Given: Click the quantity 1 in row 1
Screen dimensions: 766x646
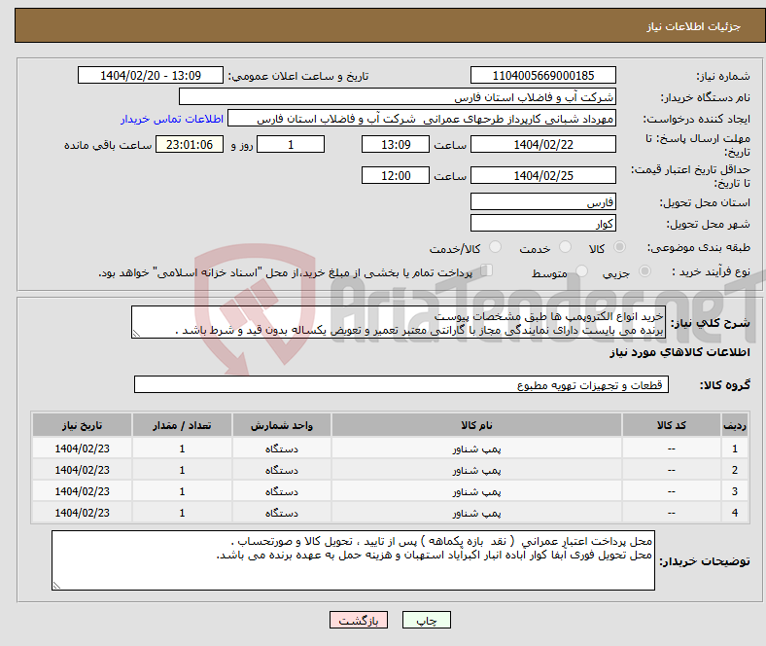Looking at the screenshot, I should click(x=182, y=449).
